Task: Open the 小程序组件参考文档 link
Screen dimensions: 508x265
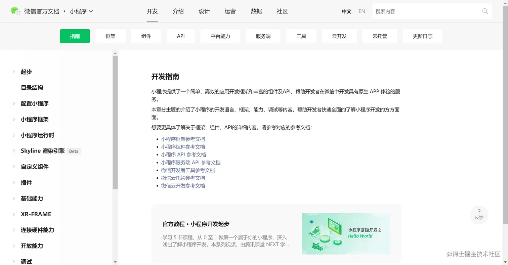Action: click(x=183, y=147)
